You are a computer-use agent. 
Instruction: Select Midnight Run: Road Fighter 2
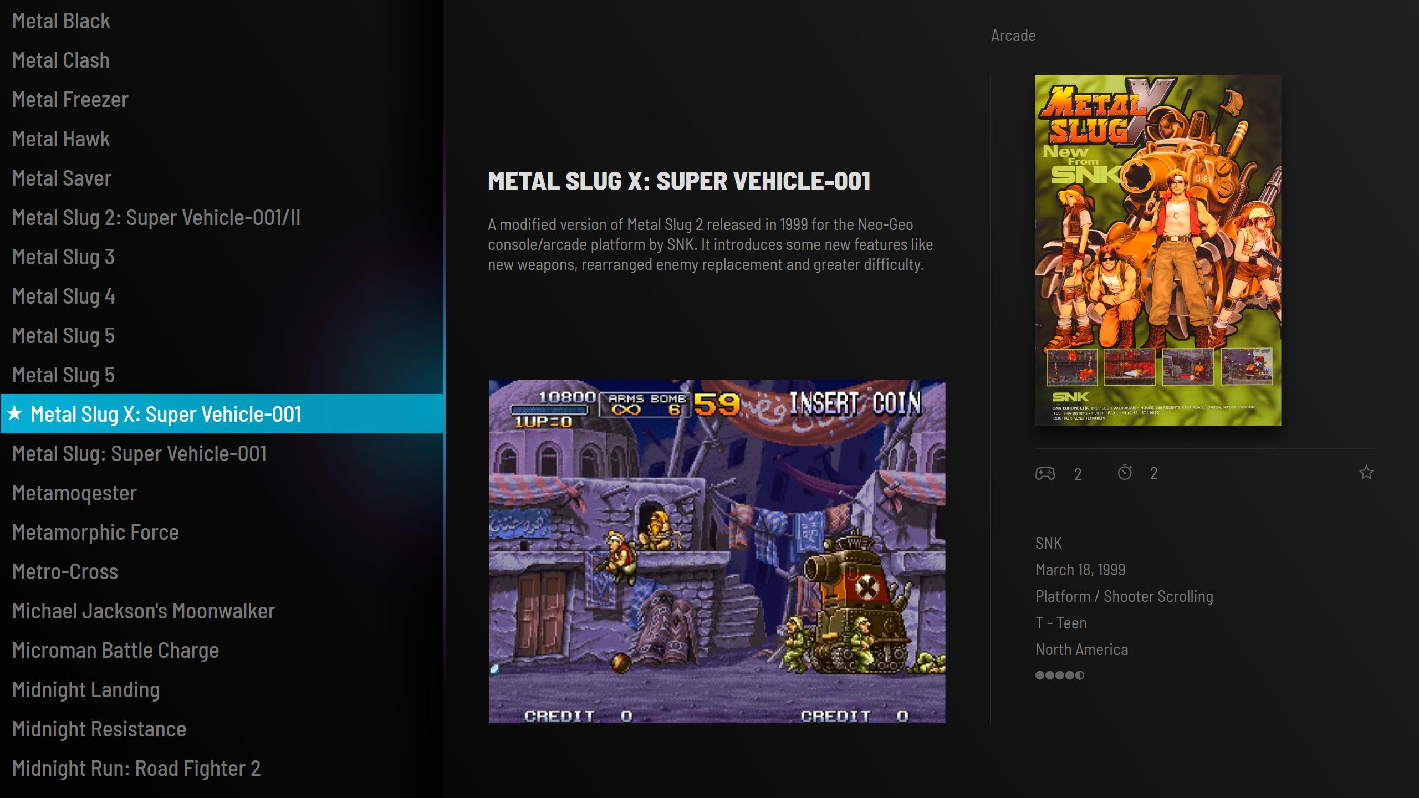click(x=222, y=769)
